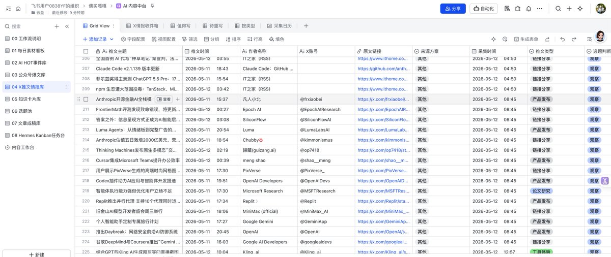Open the more options ellipsis in header
The height and width of the screenshot is (257, 611).
point(539,9)
